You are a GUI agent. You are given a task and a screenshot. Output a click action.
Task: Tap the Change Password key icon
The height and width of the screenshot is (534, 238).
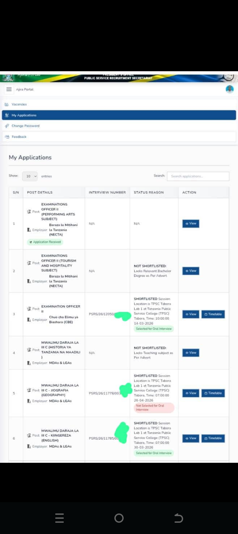[x=7, y=126]
